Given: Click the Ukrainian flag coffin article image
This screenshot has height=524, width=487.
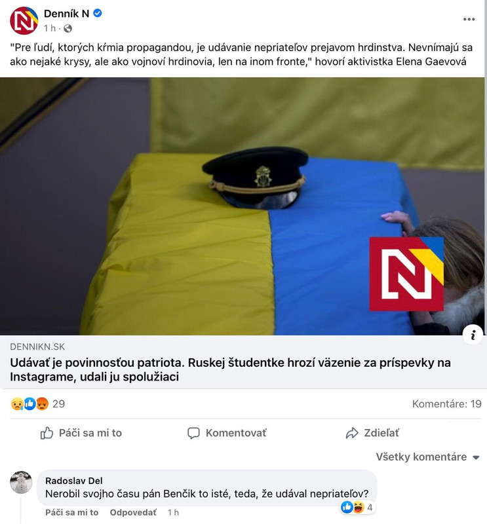Looking at the screenshot, I should [x=242, y=206].
